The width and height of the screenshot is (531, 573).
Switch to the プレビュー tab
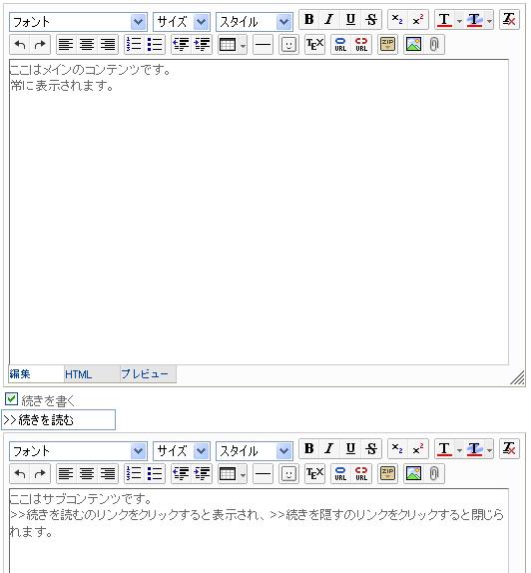tap(145, 374)
